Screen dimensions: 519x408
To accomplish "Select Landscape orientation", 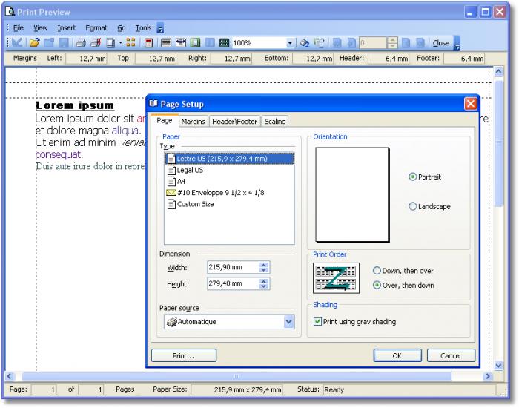I will pos(413,207).
